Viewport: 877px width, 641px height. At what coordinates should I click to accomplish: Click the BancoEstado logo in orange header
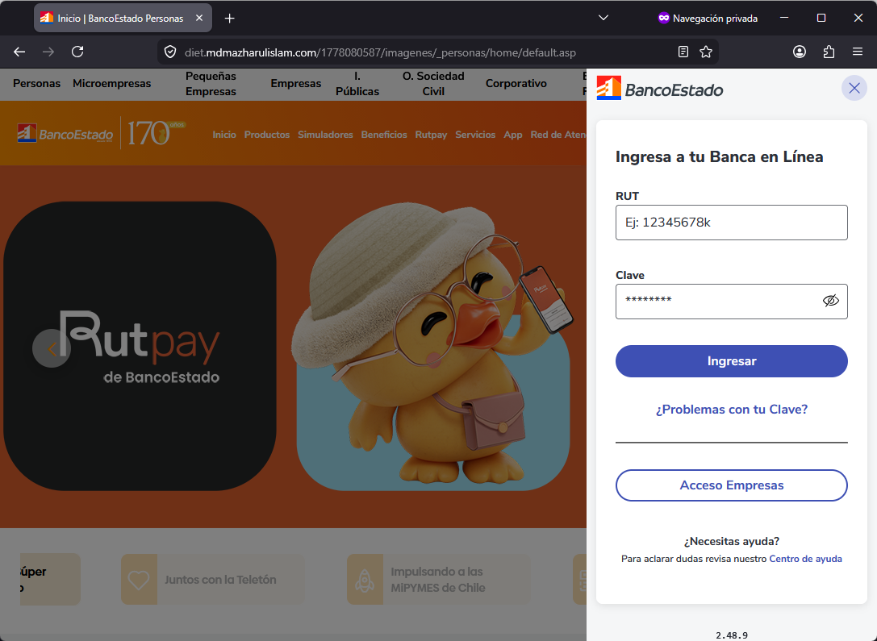(x=65, y=134)
